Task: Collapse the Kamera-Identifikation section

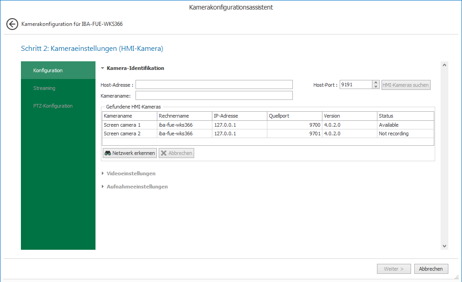Action: [x=103, y=68]
